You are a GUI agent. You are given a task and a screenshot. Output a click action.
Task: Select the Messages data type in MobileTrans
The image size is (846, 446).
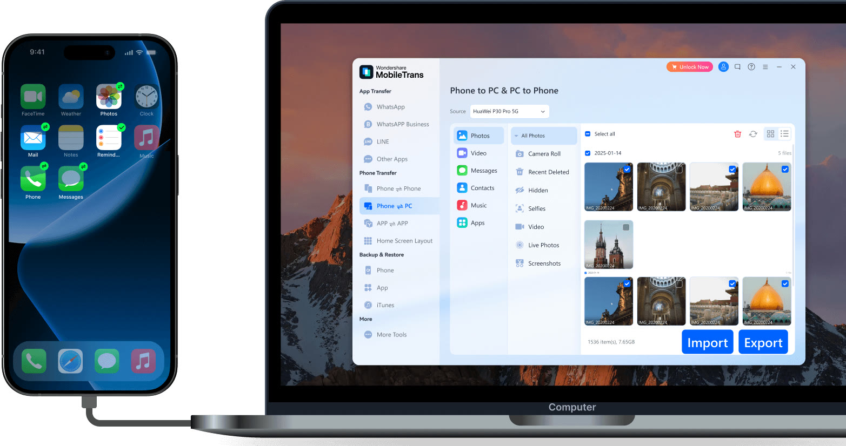click(478, 171)
